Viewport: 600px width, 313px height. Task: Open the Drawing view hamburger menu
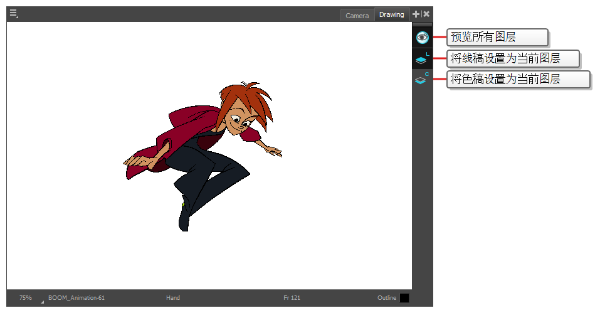coord(13,14)
